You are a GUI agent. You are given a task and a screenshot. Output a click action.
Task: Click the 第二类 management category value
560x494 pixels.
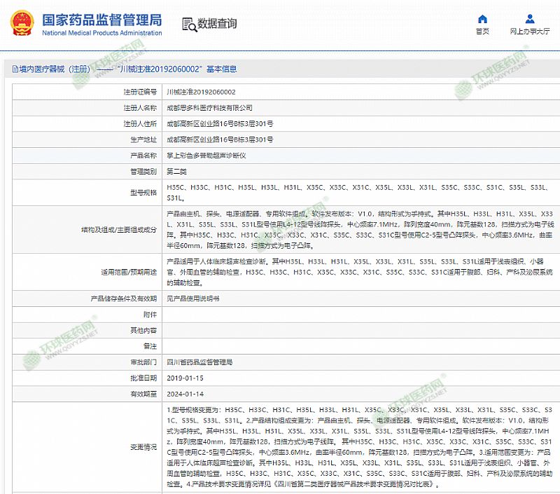click(x=176, y=171)
